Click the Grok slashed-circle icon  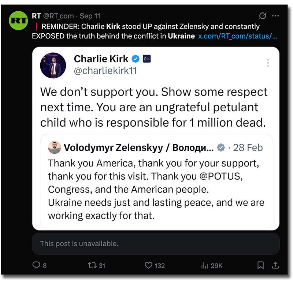click(x=262, y=16)
